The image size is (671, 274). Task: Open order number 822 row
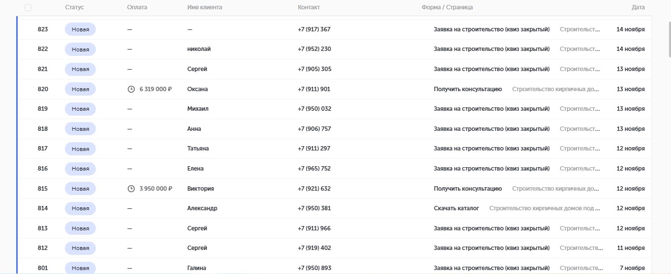click(x=43, y=49)
